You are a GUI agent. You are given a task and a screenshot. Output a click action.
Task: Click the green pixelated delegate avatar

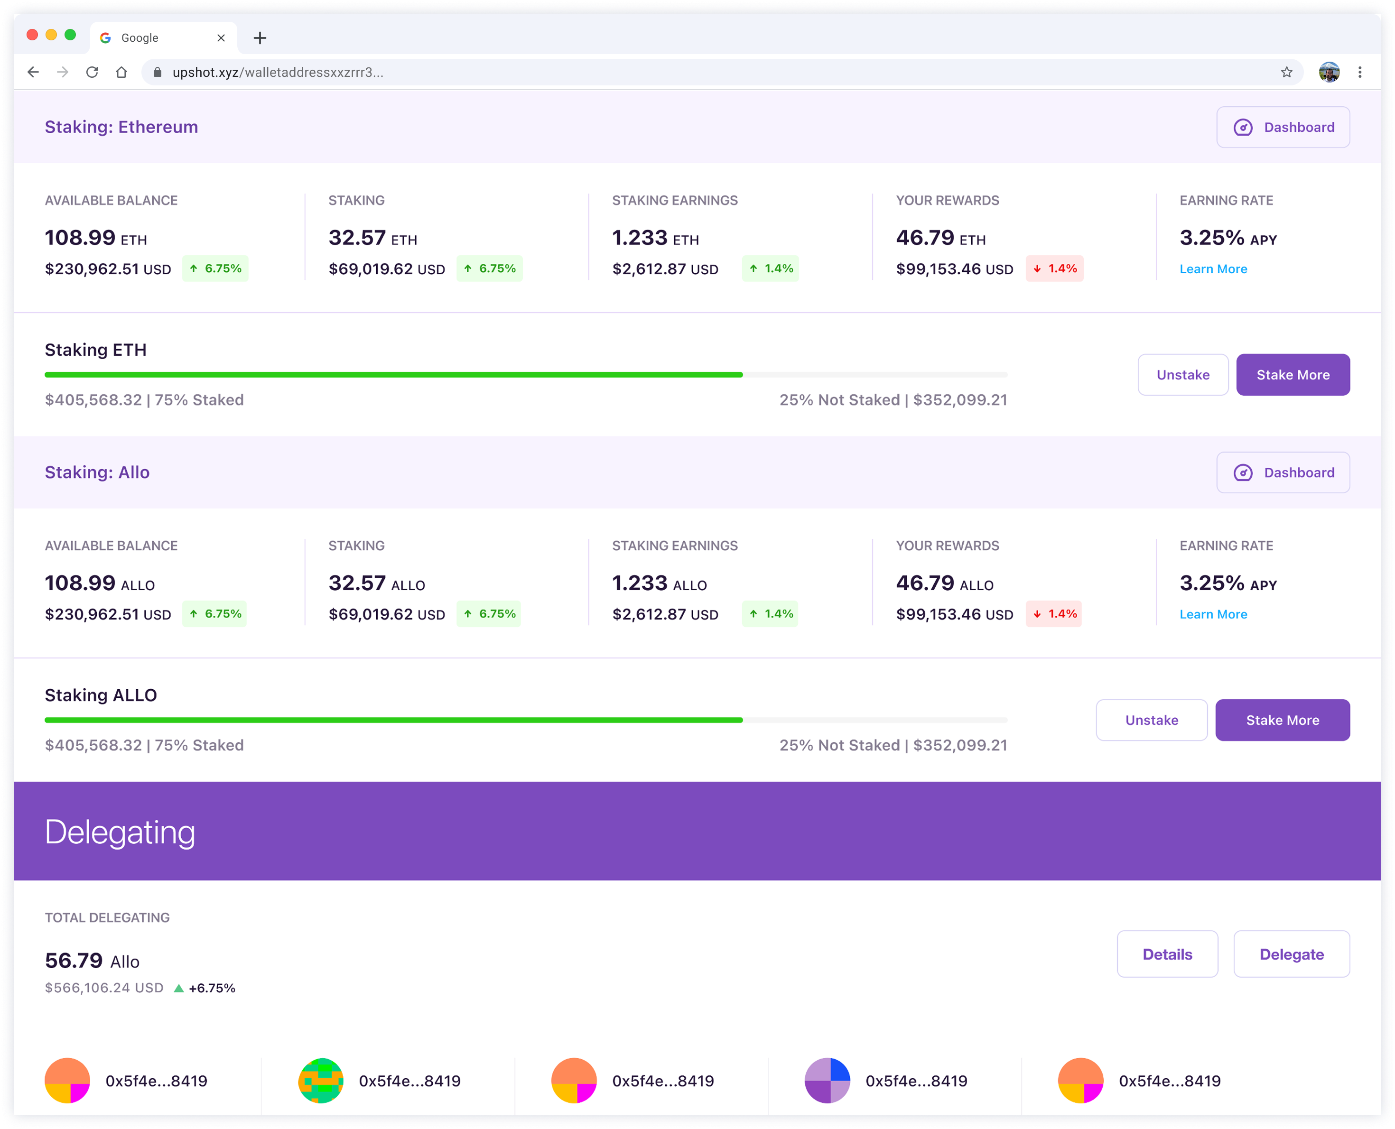pos(321,1081)
